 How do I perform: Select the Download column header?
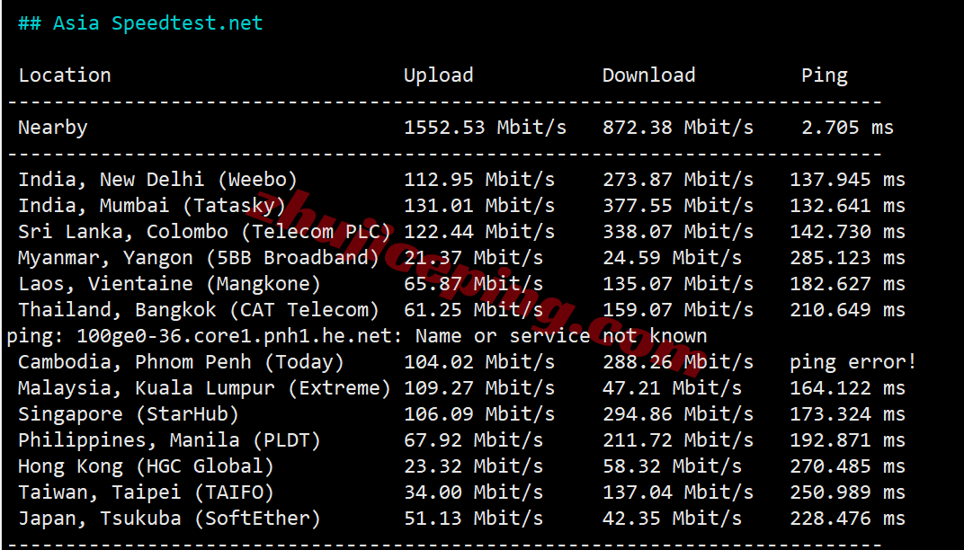pos(648,75)
